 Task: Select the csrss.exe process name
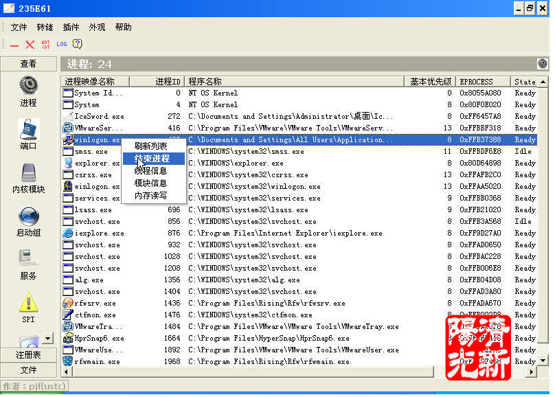[x=93, y=174]
